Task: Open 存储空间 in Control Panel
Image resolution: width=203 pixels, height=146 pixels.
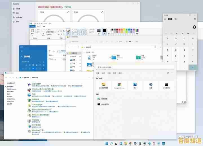Action: [x=36, y=120]
